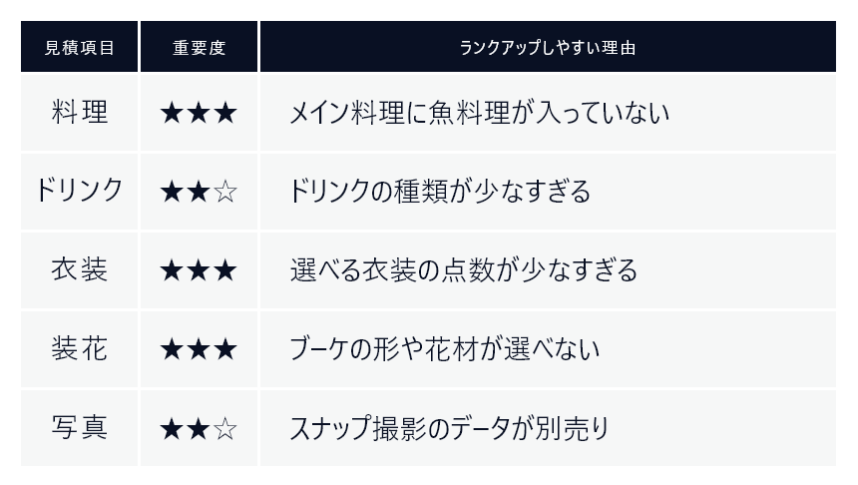Click the first filled star in ドリンク row
Viewport: 858px width, 485px height.
172,193
